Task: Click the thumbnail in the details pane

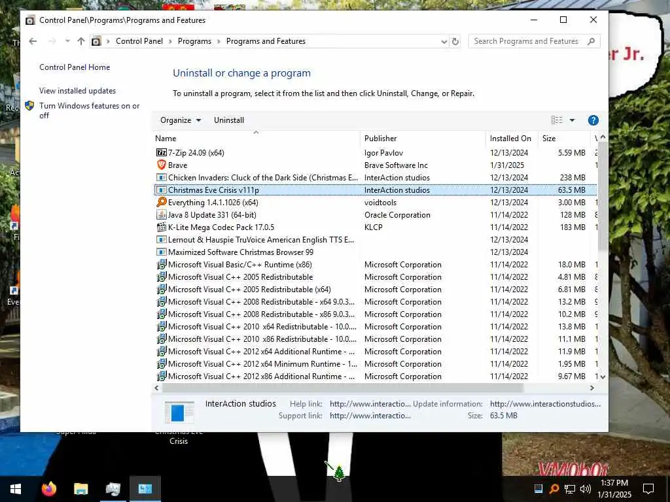Action: pos(179,412)
